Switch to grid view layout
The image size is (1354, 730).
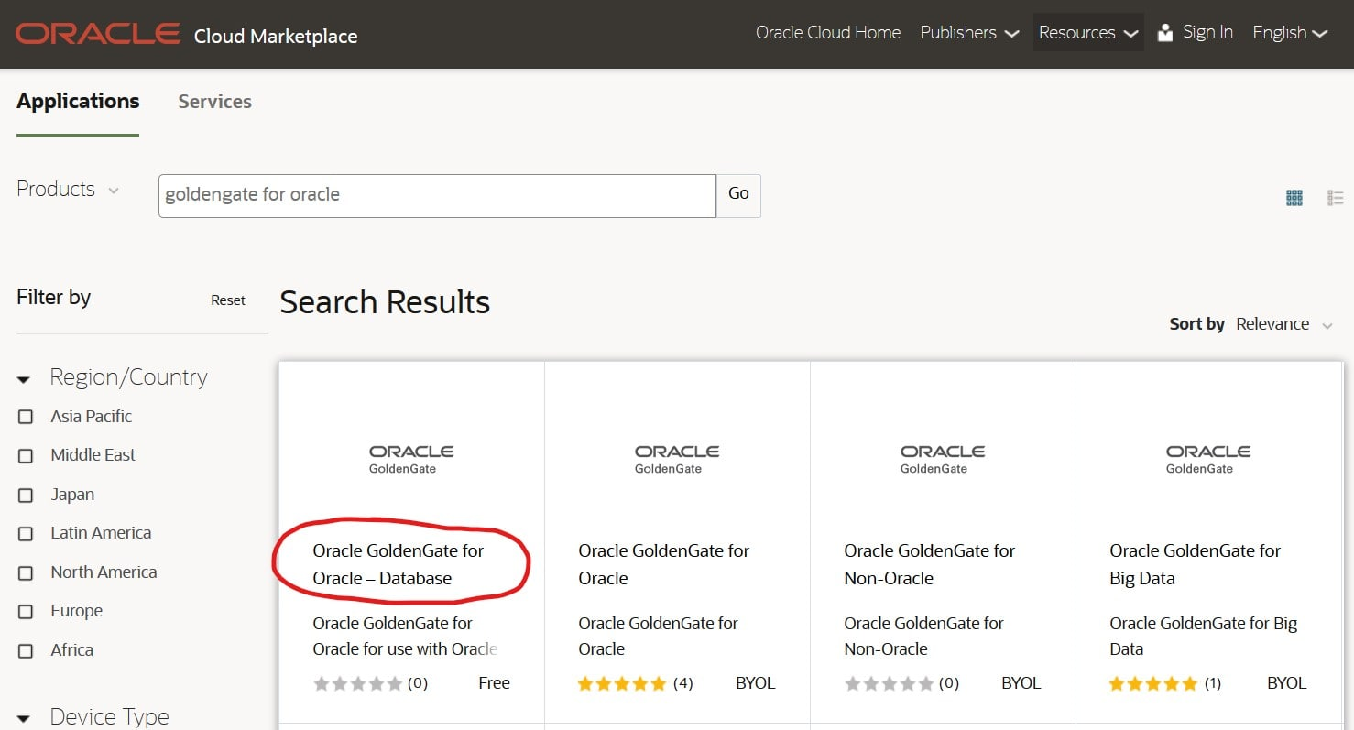1294,197
